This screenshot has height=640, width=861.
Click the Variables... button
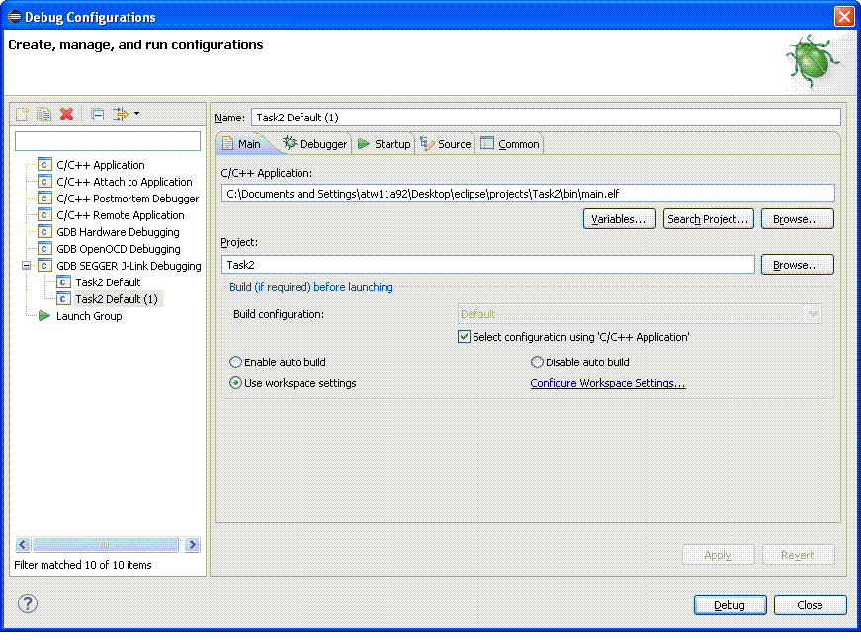coord(619,219)
